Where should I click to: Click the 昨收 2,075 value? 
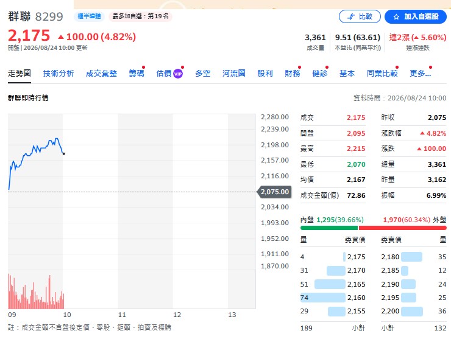(437, 117)
